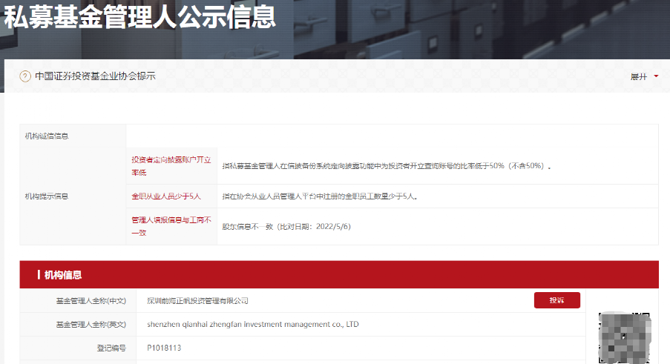Click the 登记编号 field label
670x364 pixels.
pyautogui.click(x=111, y=348)
